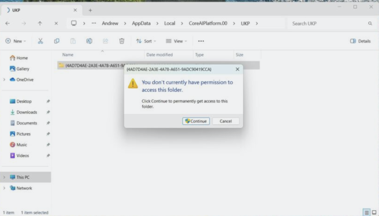This screenshot has height=216, width=379.
Task: Go back to previous folder
Action: 7,24
